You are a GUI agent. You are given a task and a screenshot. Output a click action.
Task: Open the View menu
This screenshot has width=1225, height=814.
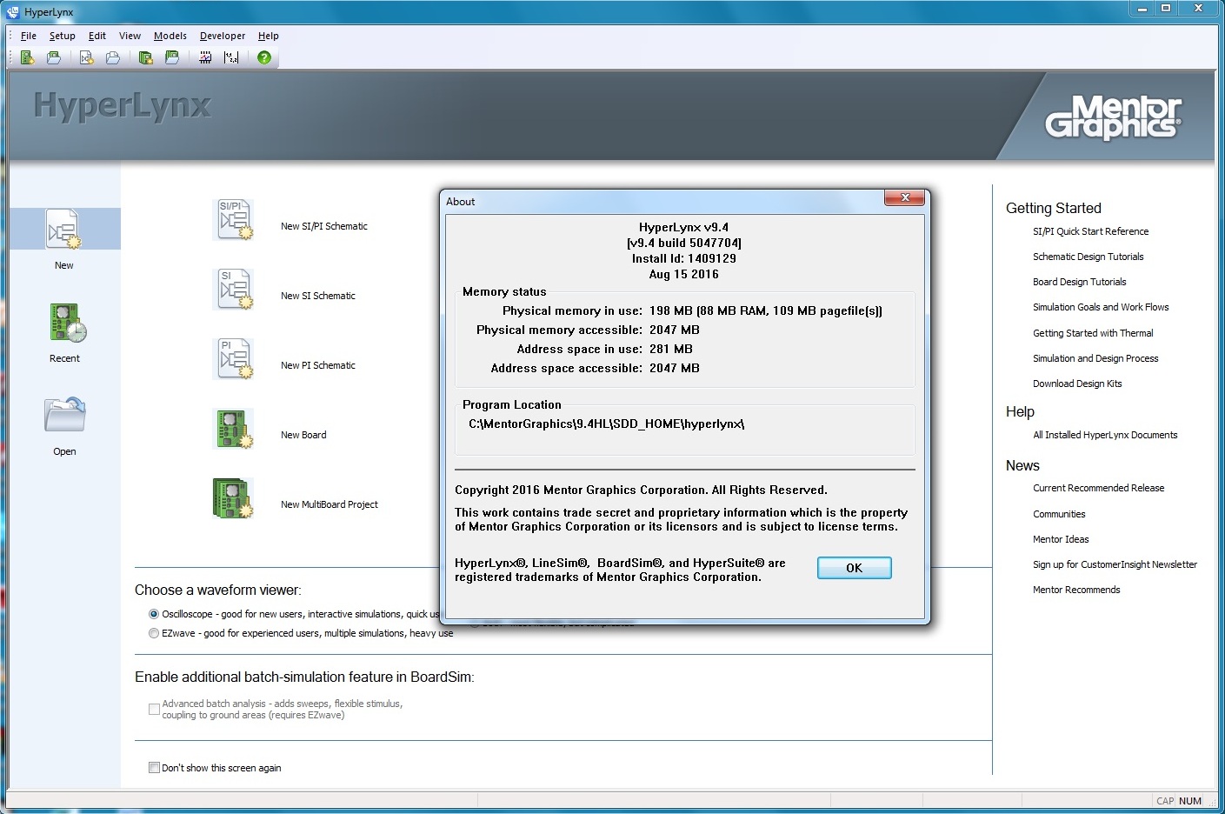click(x=130, y=36)
